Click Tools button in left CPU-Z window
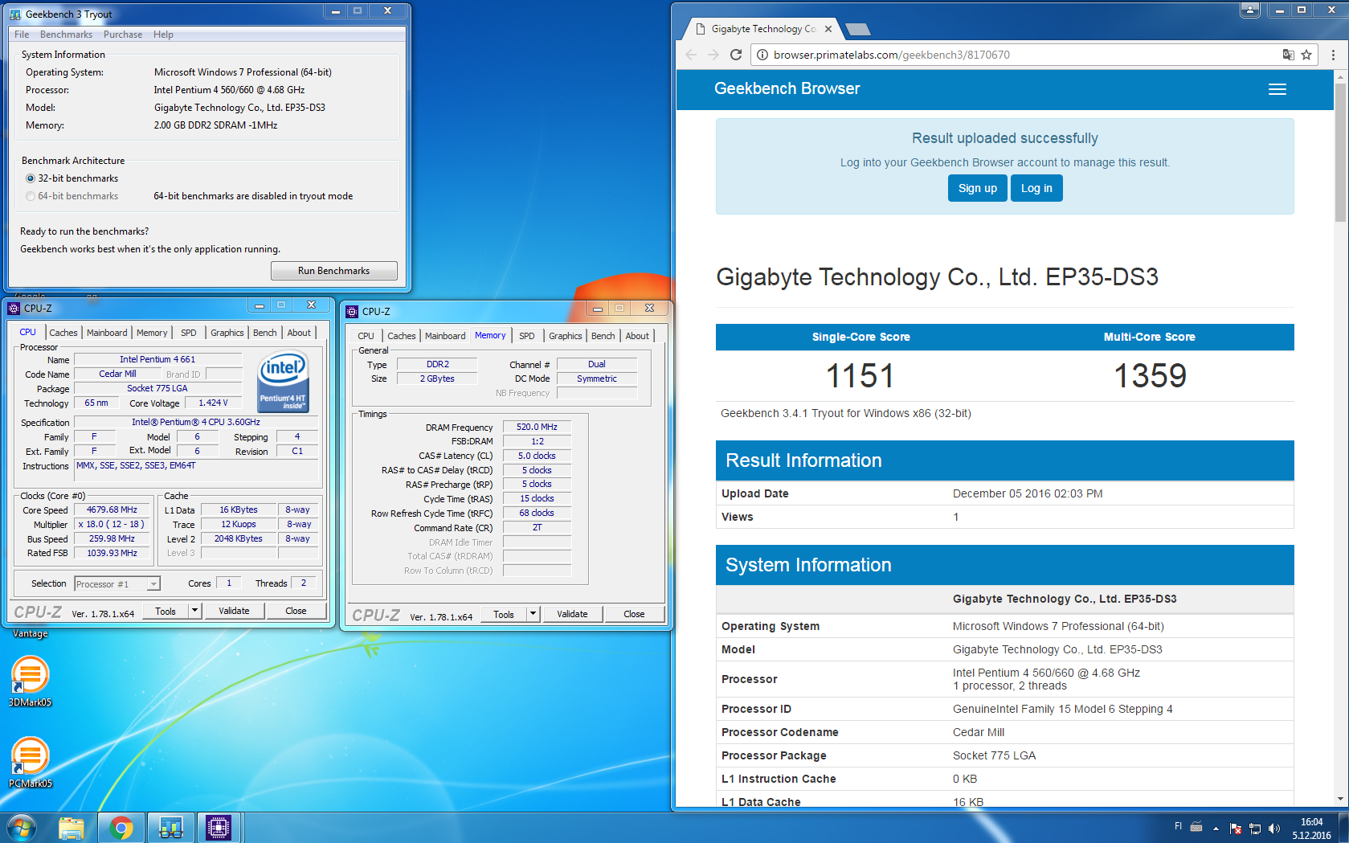1349x843 pixels. pyautogui.click(x=166, y=611)
